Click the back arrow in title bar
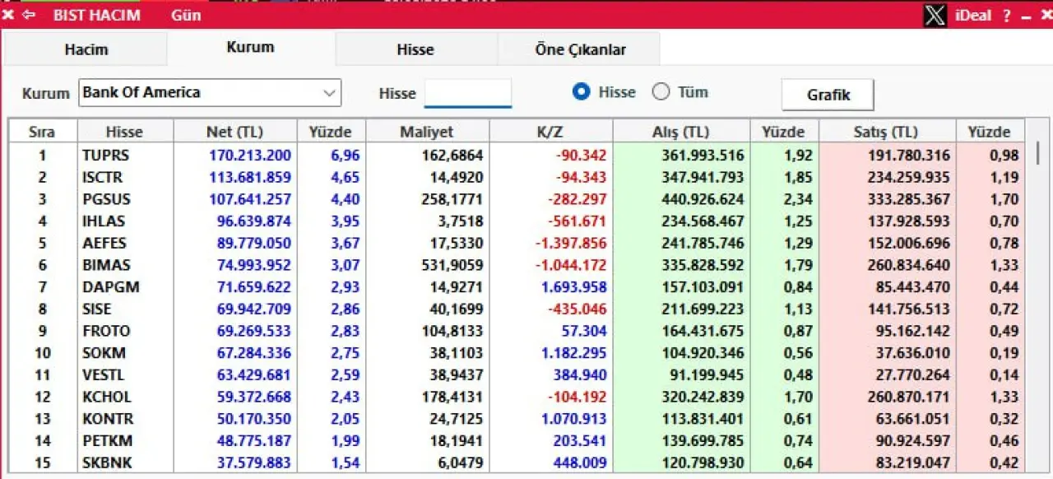Image resolution: width=1053 pixels, height=479 pixels. 30,15
